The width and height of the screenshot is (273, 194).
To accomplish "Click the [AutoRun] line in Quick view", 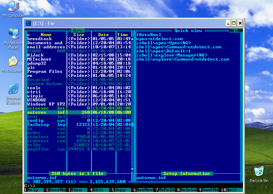I will tap(149, 35).
